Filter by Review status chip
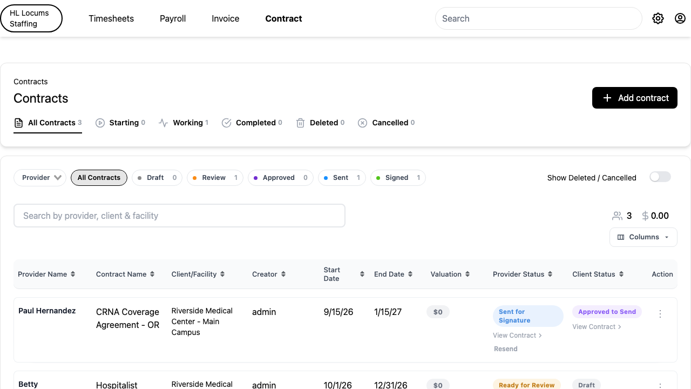 pos(215,178)
